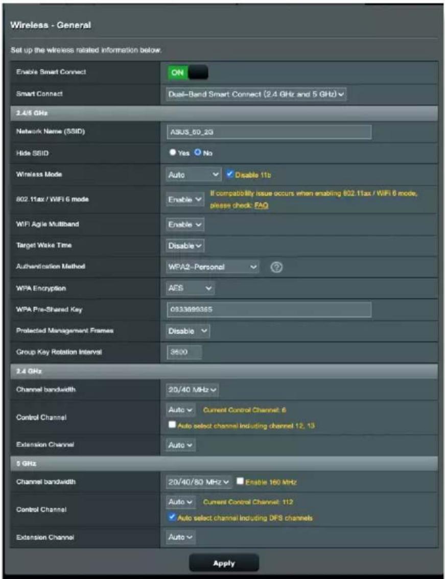This screenshot has width=445, height=579.
Task: Open the Protected Management Frames dropdown
Action: click(188, 331)
